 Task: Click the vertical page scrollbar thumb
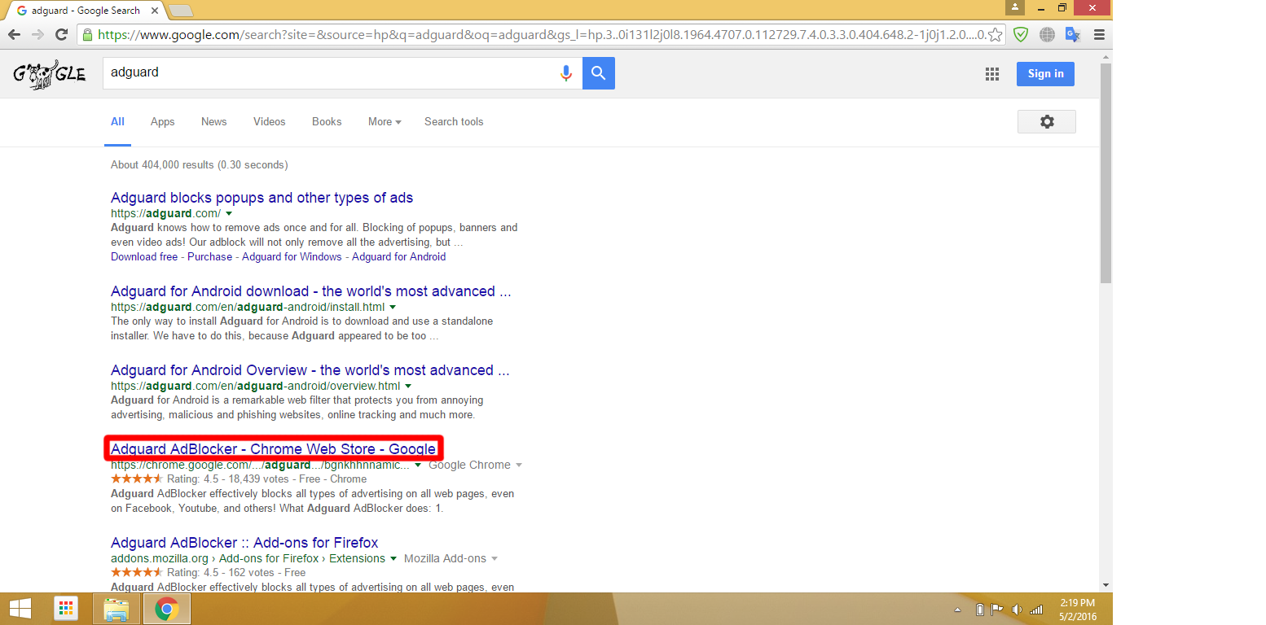1106,173
